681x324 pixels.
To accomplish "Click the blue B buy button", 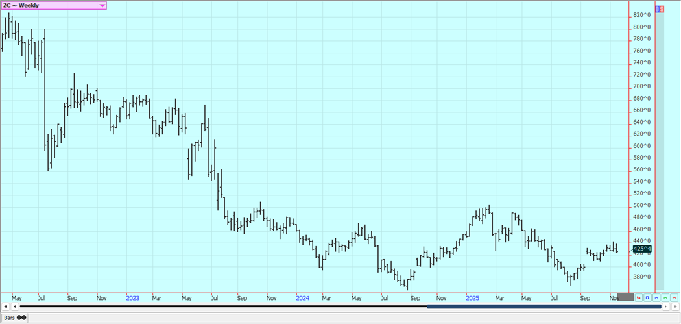I will 657,9.
